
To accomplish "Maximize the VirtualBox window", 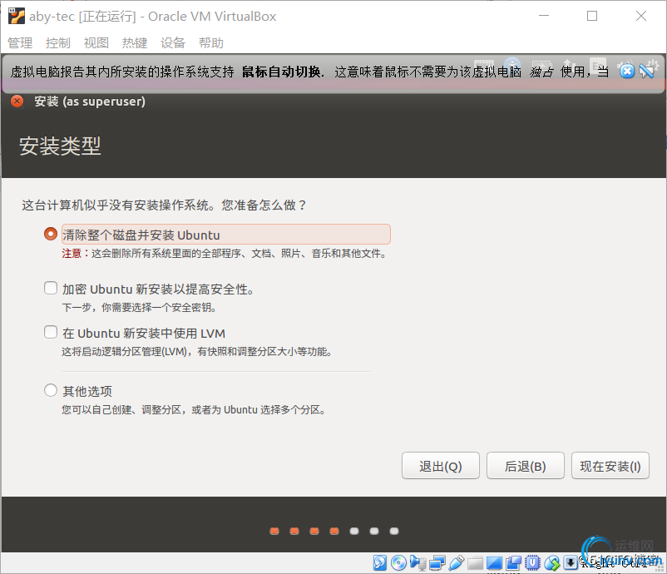I will 592,16.
